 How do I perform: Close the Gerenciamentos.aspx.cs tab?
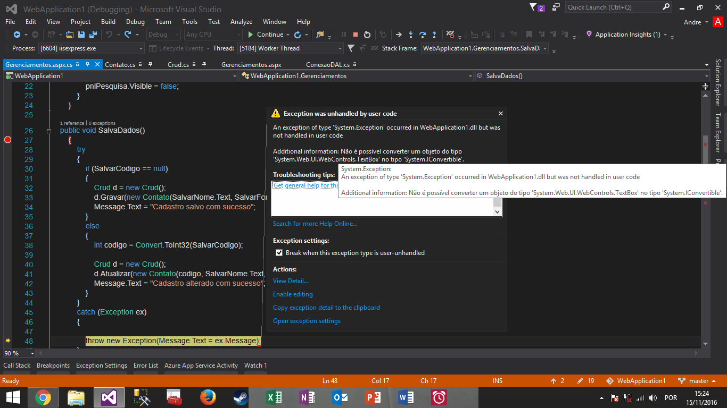97,64
